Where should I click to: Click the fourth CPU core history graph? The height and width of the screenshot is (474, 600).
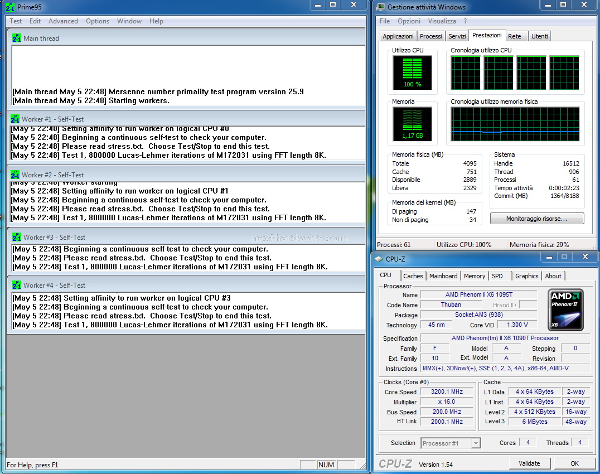[564, 72]
